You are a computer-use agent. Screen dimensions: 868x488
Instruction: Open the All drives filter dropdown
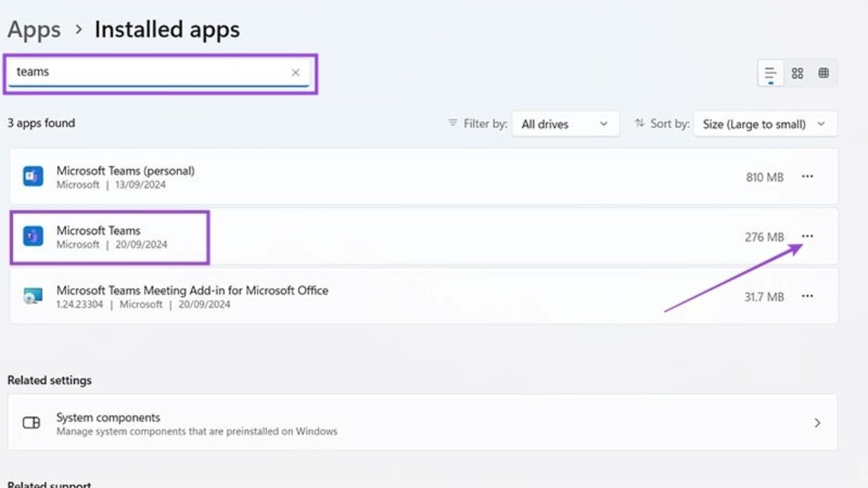tap(566, 123)
